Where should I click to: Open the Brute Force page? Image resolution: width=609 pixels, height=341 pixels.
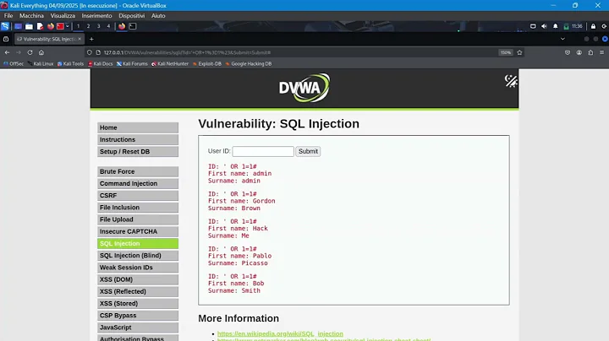138,171
